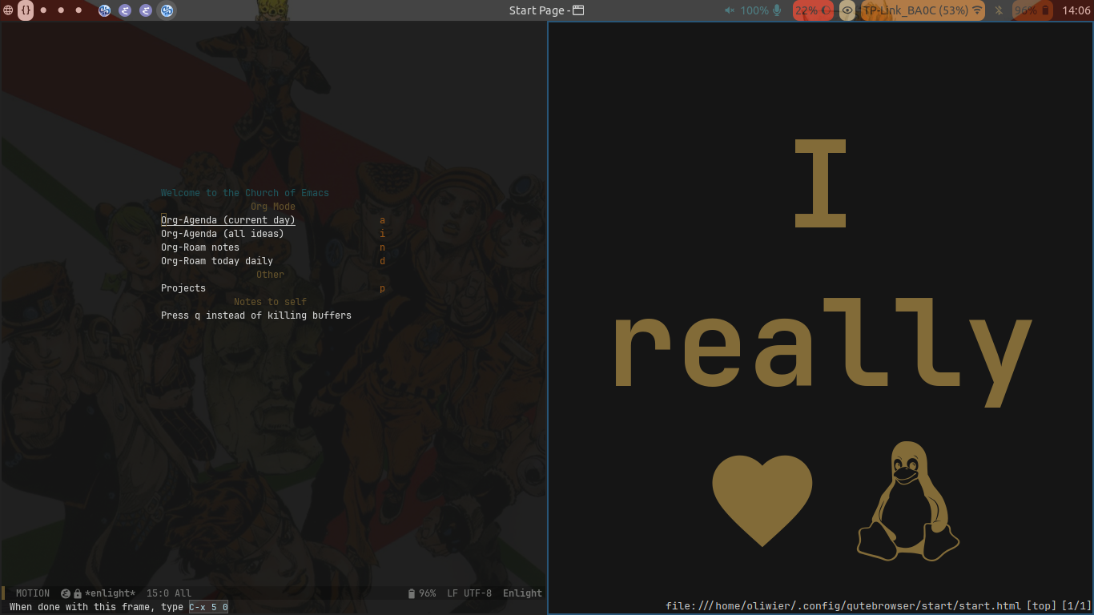Select the globe workspace icon in top bar

click(x=8, y=10)
